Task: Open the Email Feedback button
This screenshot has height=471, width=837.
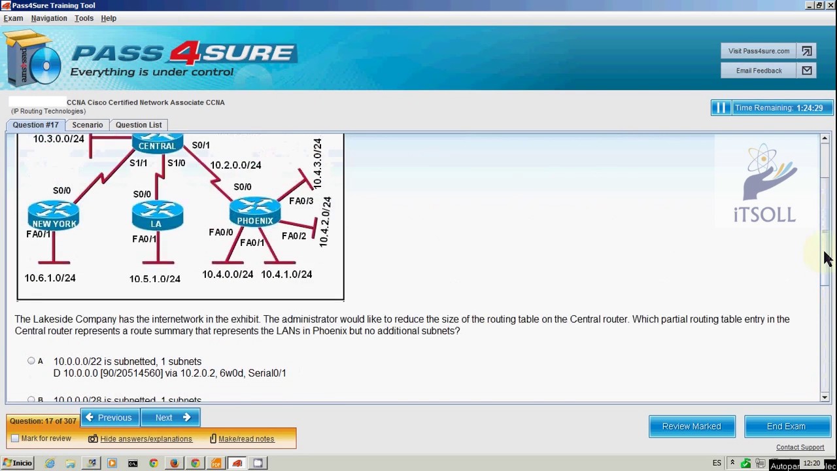Action: click(x=759, y=71)
